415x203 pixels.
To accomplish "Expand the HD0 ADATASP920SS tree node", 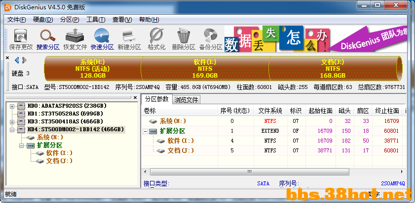I will [x=12, y=106].
